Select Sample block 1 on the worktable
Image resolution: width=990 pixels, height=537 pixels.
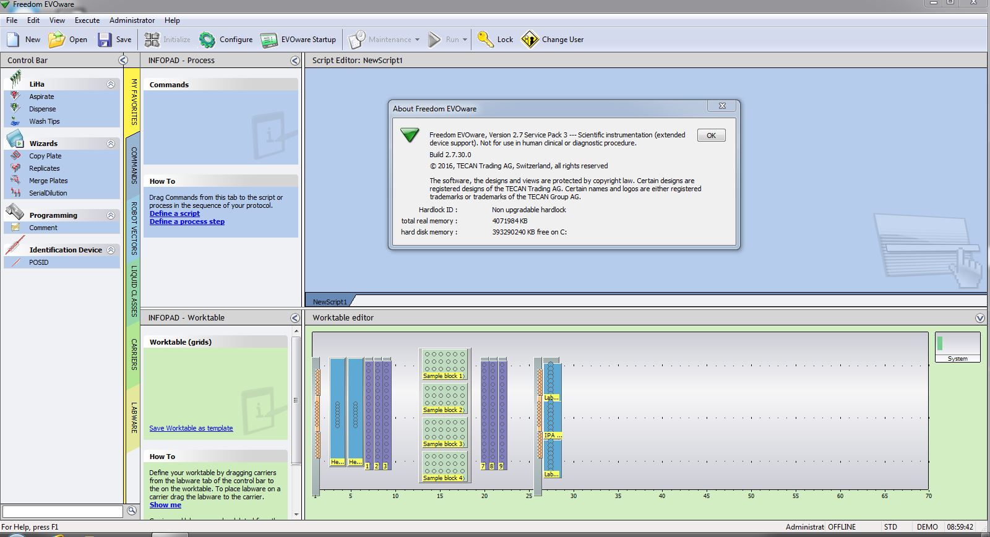click(x=444, y=364)
